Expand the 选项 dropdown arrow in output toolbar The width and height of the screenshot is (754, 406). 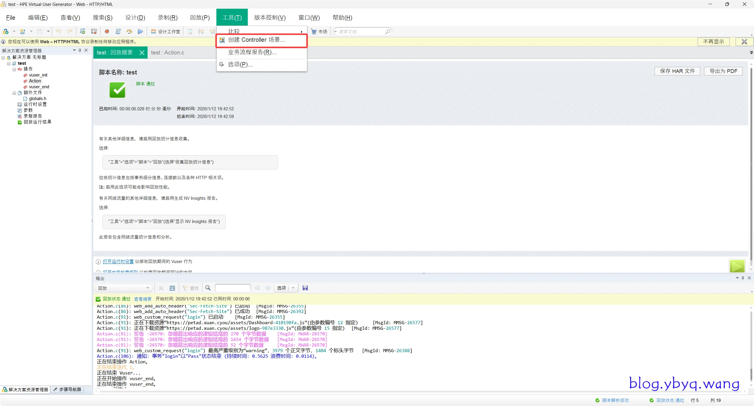pos(293,288)
